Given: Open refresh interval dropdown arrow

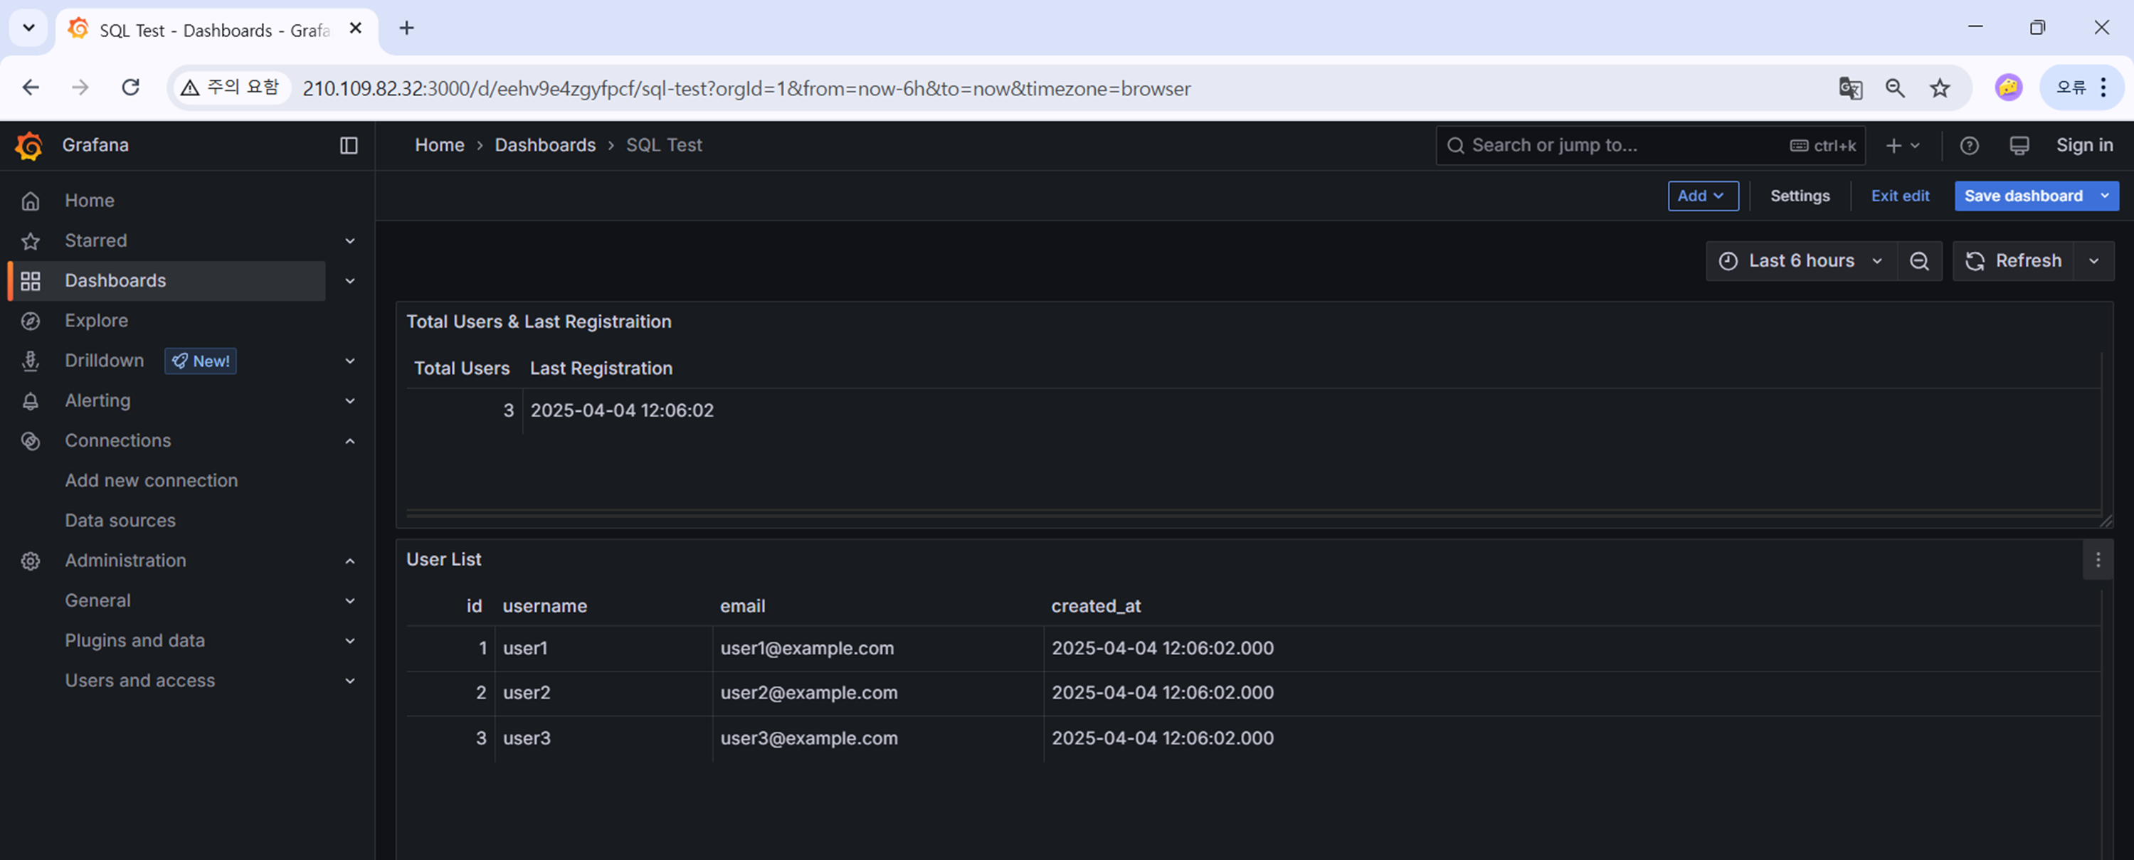Looking at the screenshot, I should (x=2093, y=261).
